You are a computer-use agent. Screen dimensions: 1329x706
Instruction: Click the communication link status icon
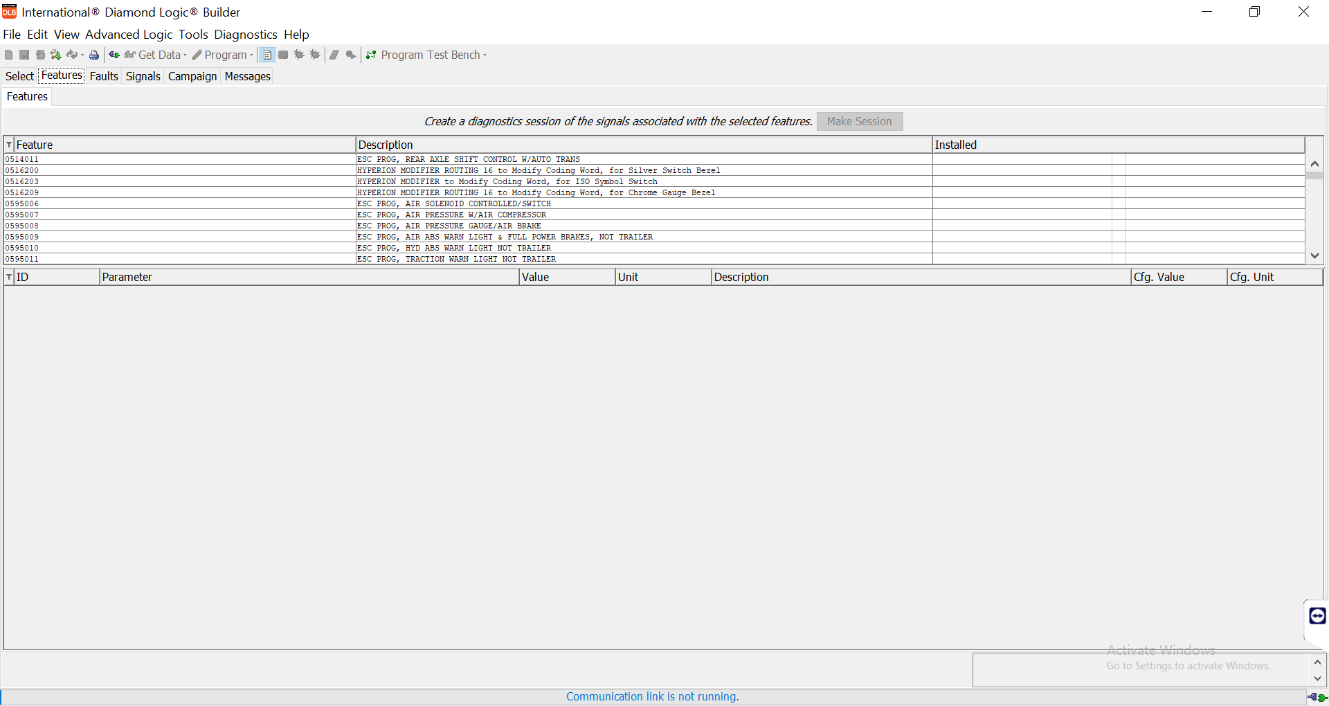[1317, 697]
